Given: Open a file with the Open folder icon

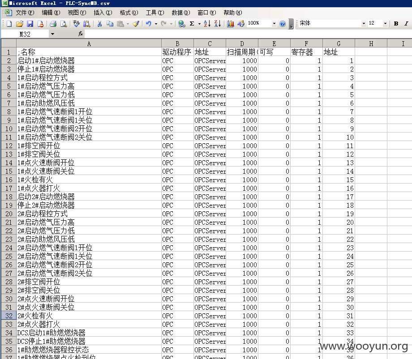Looking at the screenshot, I should 20,24.
